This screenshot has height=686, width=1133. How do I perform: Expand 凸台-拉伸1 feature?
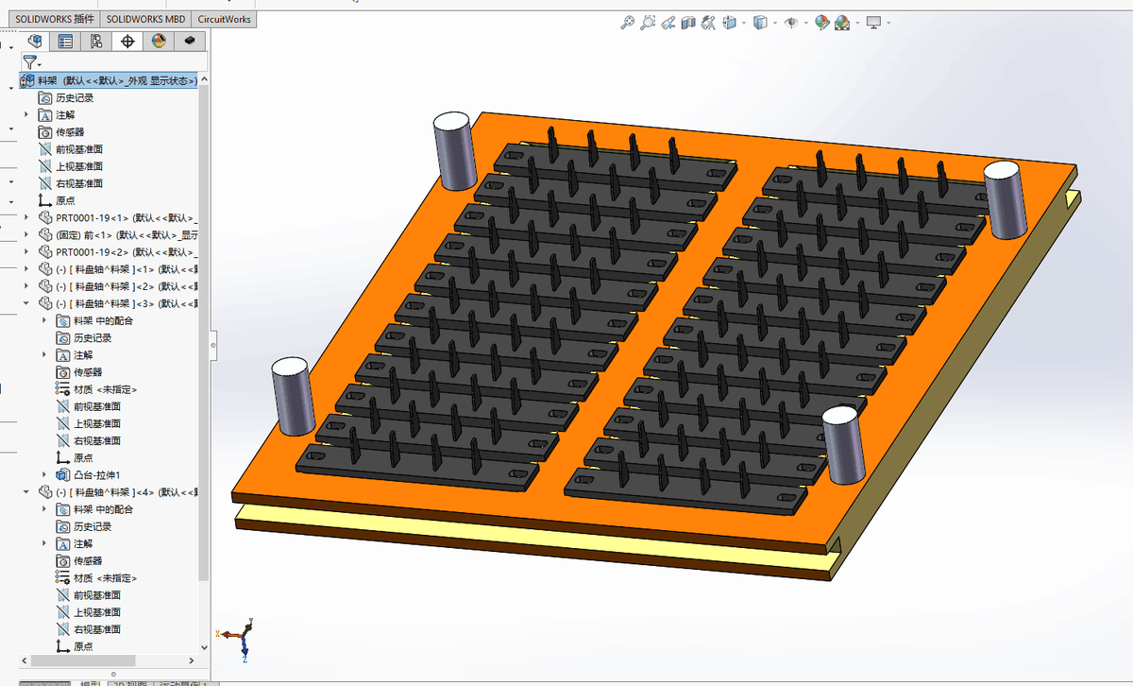click(44, 474)
